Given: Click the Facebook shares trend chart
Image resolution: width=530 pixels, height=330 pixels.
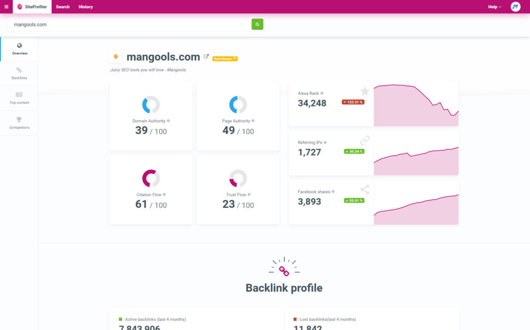Looking at the screenshot, I should coord(416,203).
